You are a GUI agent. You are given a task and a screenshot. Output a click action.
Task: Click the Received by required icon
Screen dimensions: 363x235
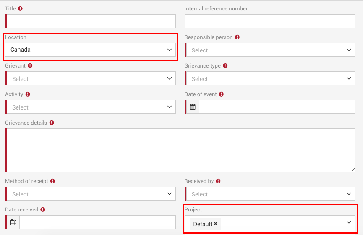218,181
